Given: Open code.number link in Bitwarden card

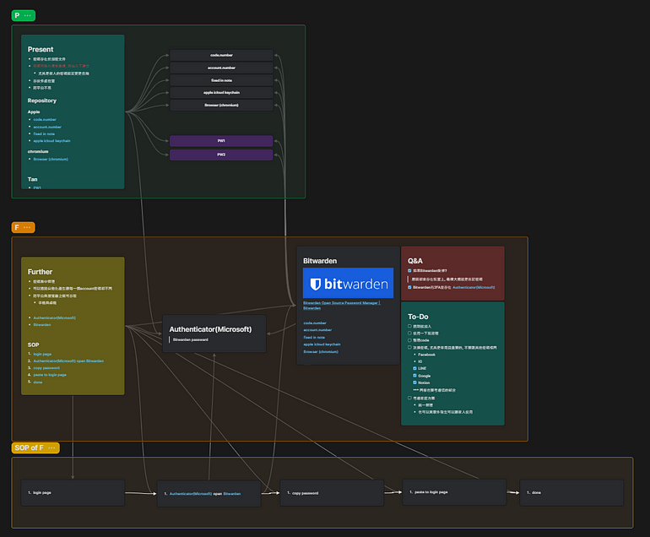Looking at the screenshot, I should point(315,323).
